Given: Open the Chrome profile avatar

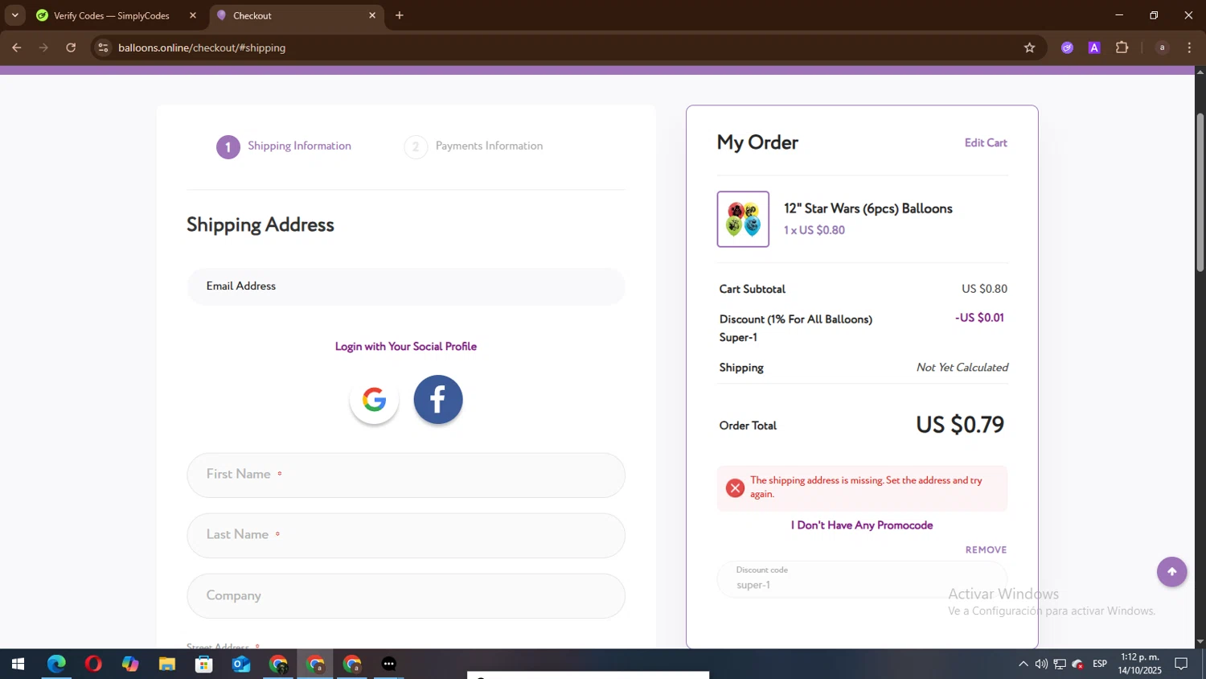Looking at the screenshot, I should [x=1162, y=47].
